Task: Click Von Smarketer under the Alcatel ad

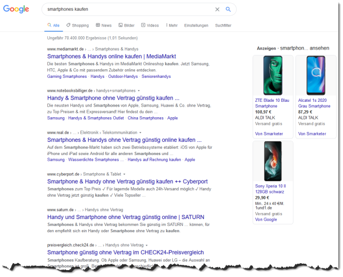Action: point(312,134)
